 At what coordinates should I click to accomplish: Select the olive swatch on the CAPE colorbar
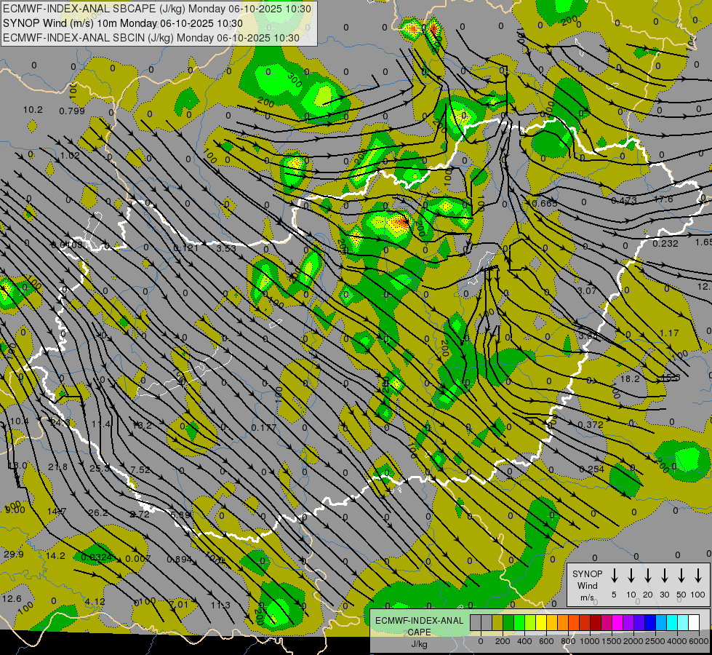point(497,623)
